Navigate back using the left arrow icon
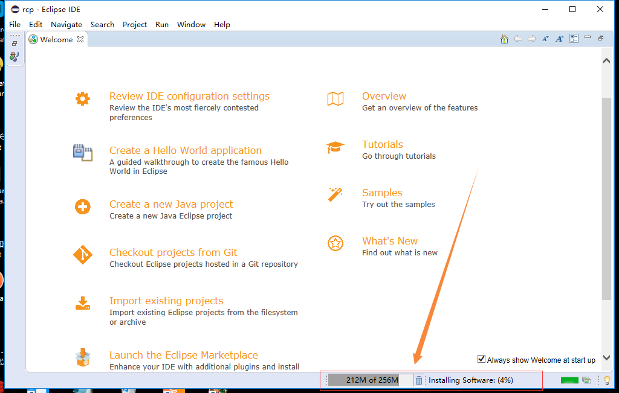Image resolution: width=619 pixels, height=393 pixels. pyautogui.click(x=517, y=38)
